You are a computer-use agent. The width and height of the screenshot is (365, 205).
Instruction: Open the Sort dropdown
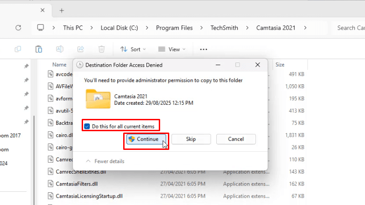[133, 49]
